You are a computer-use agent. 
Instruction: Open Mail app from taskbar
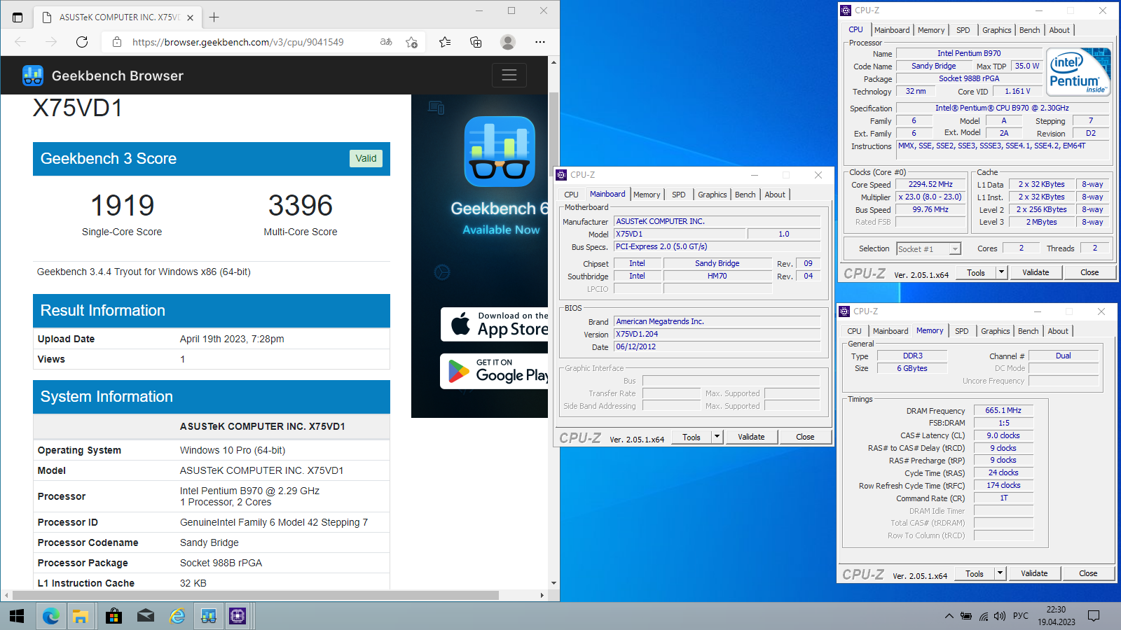click(x=146, y=616)
